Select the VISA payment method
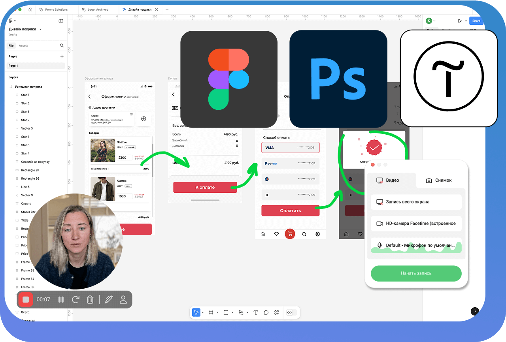The width and height of the screenshot is (506, 342). coord(291,148)
